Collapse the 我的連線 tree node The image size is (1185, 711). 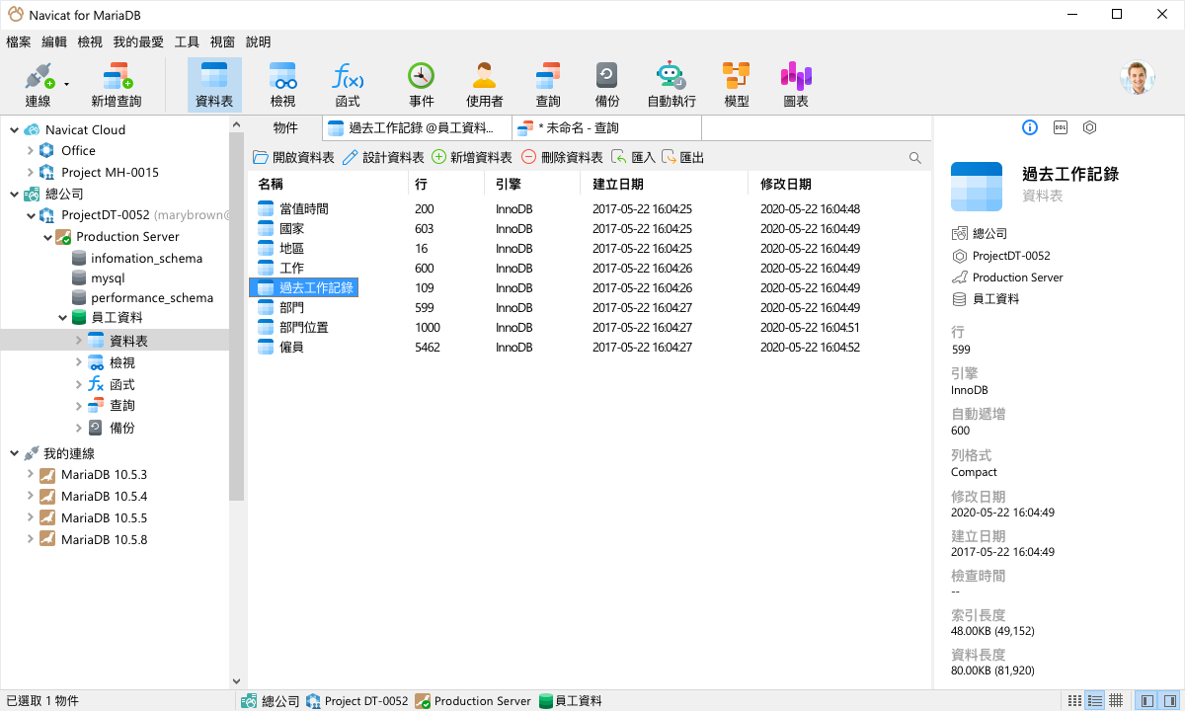[14, 453]
